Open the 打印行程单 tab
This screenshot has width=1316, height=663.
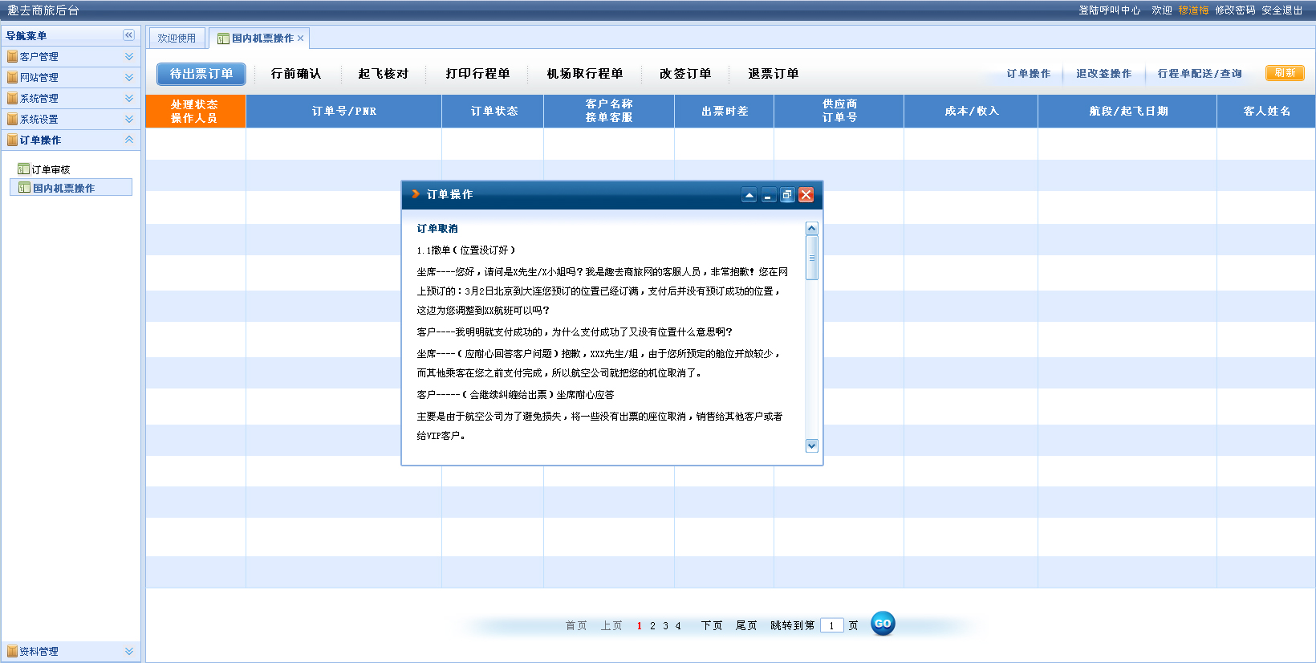coord(478,74)
